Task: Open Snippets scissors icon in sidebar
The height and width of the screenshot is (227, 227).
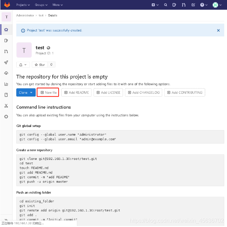Action: 6,106
